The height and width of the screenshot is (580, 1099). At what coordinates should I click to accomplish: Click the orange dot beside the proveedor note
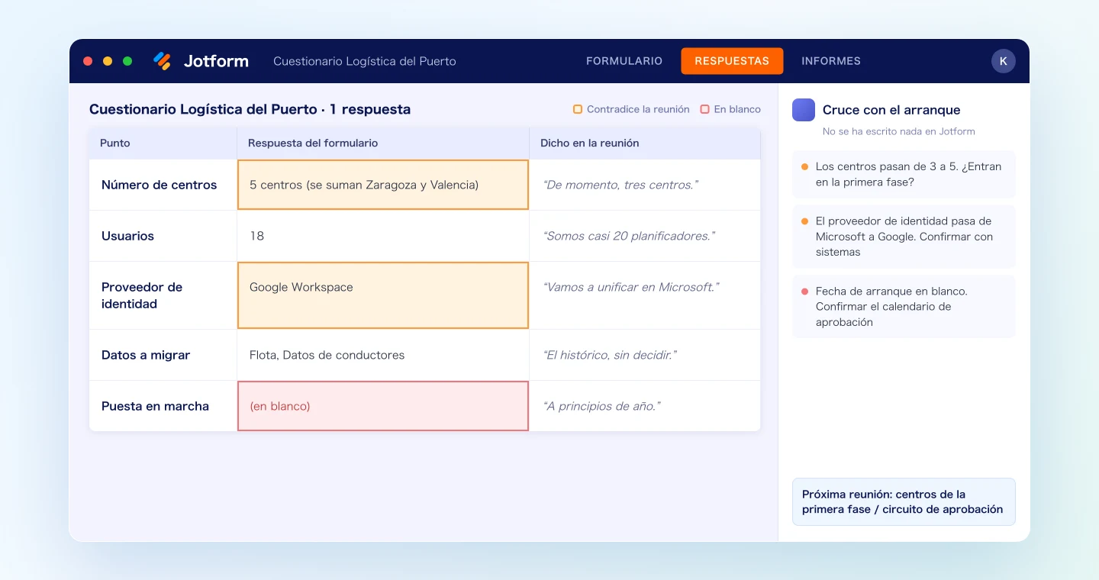(x=804, y=221)
